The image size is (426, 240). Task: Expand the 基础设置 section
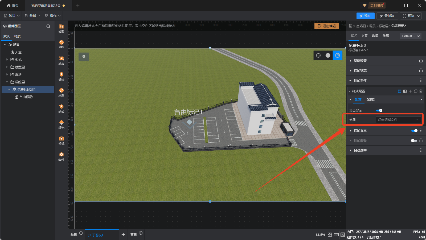360,61
